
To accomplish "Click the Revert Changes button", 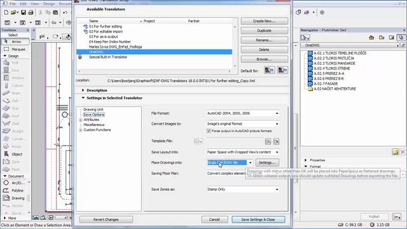I will (106, 219).
